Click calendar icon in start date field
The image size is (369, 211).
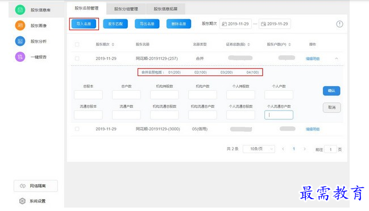coord(224,24)
